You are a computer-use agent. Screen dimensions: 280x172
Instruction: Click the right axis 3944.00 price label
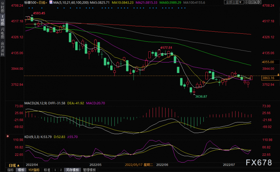tap(268, 68)
